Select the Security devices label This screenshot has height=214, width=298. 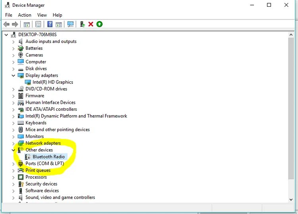click(41, 184)
